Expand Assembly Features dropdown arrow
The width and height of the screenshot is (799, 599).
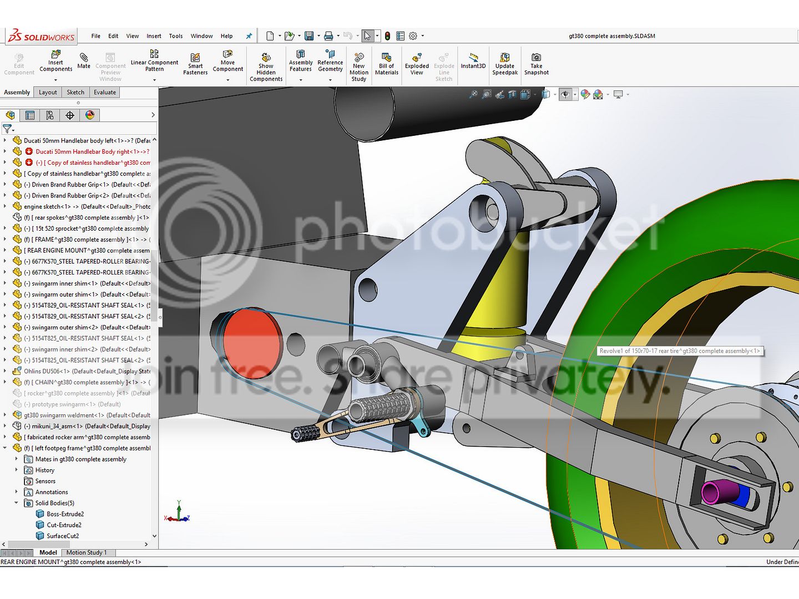[x=301, y=80]
